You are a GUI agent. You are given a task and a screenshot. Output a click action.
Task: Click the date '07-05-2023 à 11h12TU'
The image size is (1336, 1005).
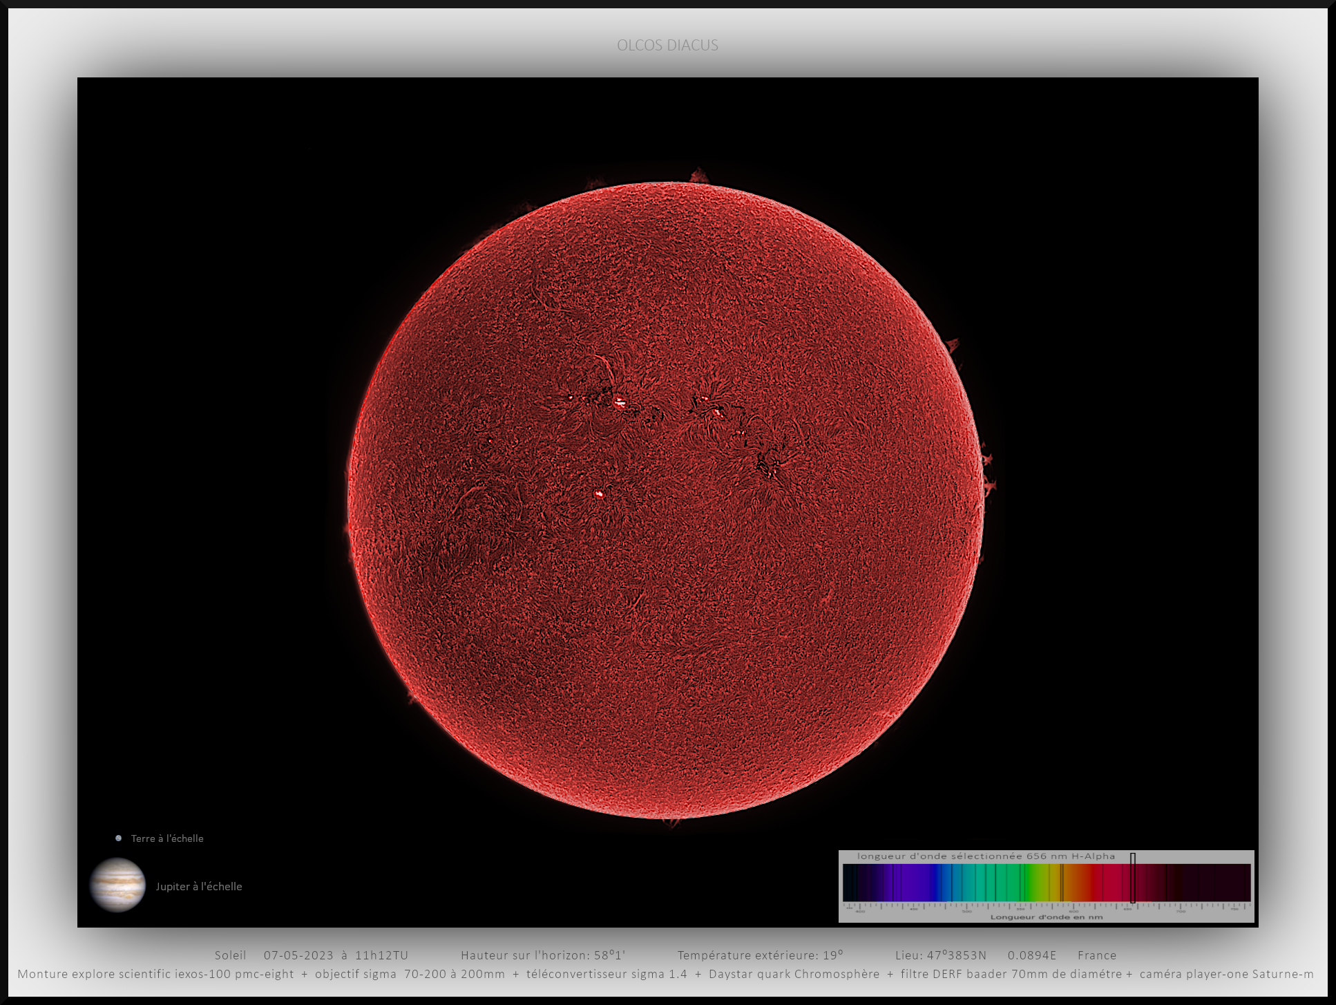click(336, 955)
